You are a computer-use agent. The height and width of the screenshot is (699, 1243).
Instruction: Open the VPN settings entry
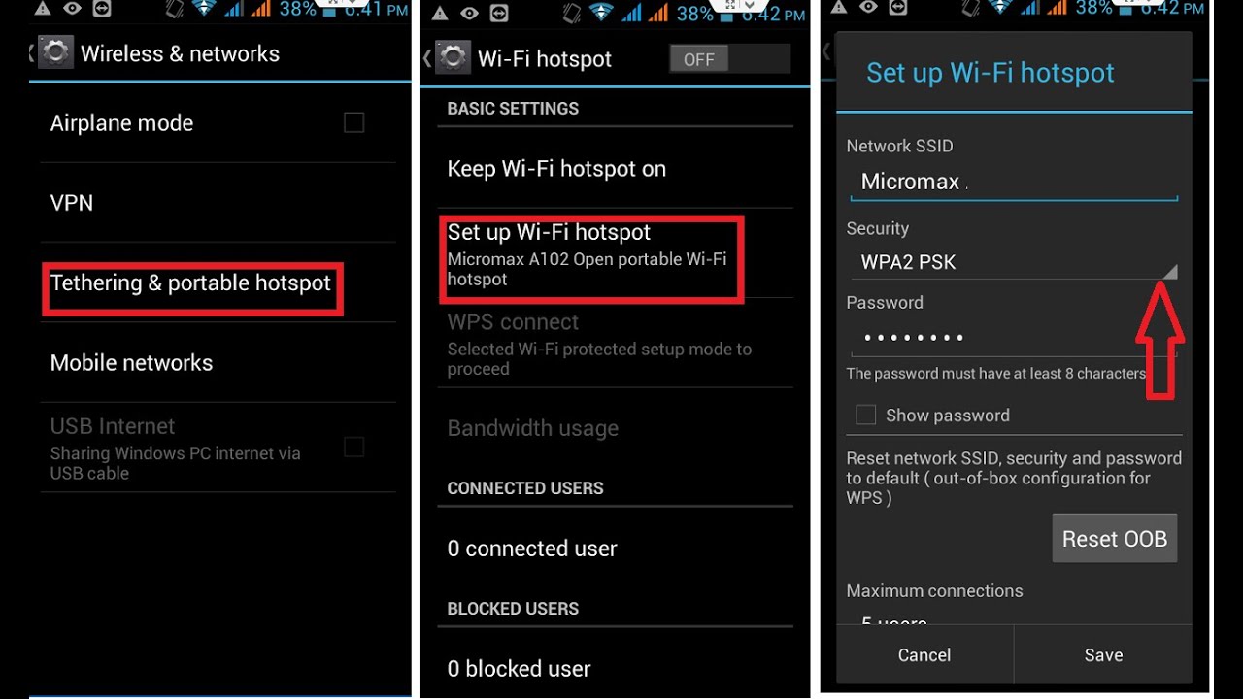pyautogui.click(x=218, y=203)
